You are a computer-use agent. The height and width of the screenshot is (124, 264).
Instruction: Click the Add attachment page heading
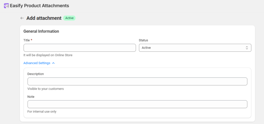pos(44,18)
